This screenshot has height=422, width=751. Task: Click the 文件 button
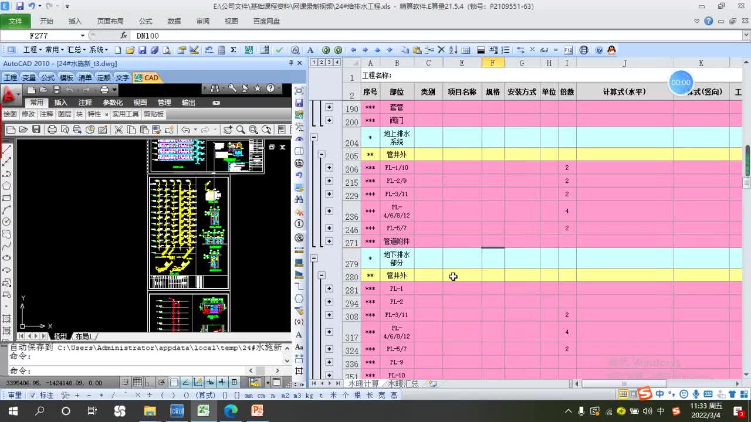click(x=15, y=21)
